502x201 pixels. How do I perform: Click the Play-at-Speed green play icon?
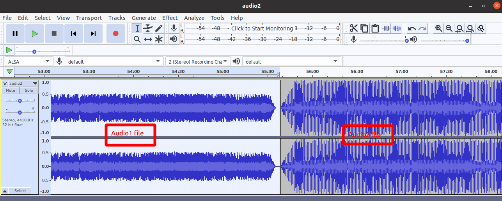pos(9,50)
